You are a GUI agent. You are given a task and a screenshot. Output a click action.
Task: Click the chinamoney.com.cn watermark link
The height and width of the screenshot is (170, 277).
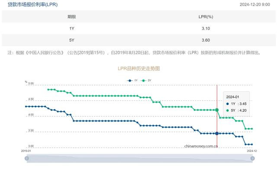tap(201, 146)
